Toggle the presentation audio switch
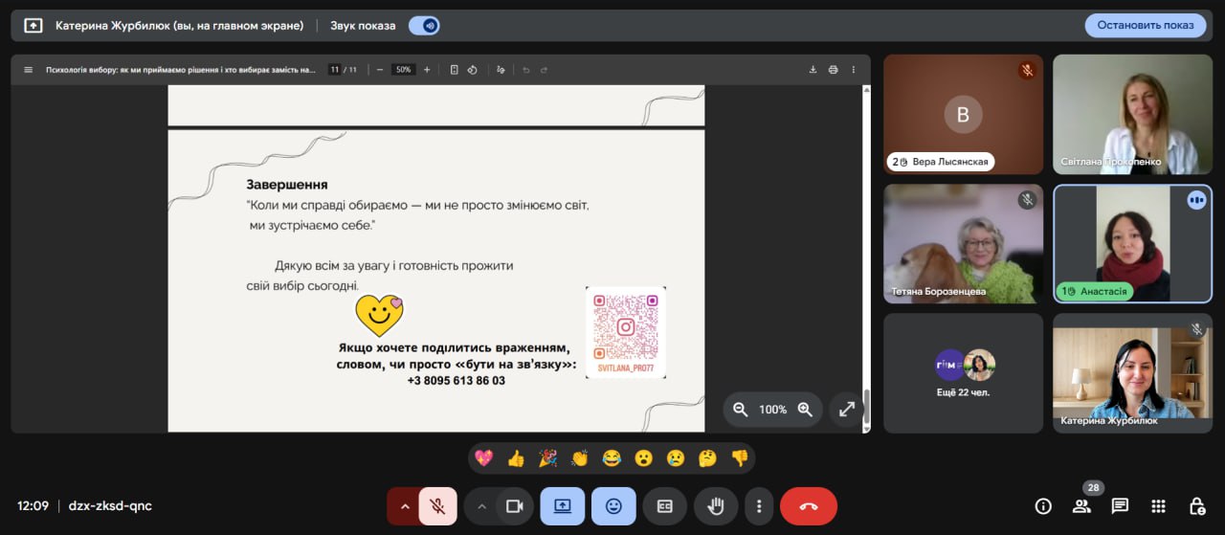1225x535 pixels. 424,26
